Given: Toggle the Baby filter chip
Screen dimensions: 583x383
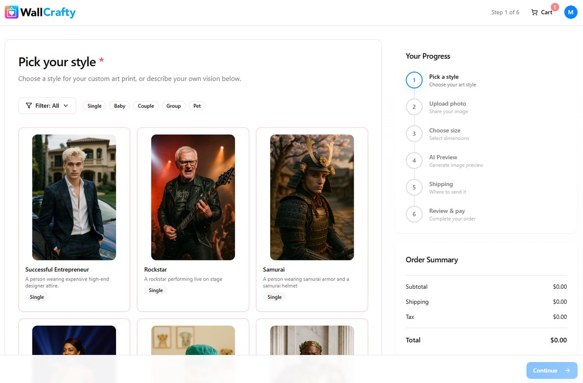Looking at the screenshot, I should 119,105.
